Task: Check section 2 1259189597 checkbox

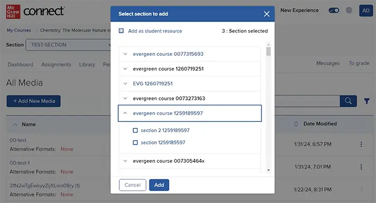Action: 135,130
